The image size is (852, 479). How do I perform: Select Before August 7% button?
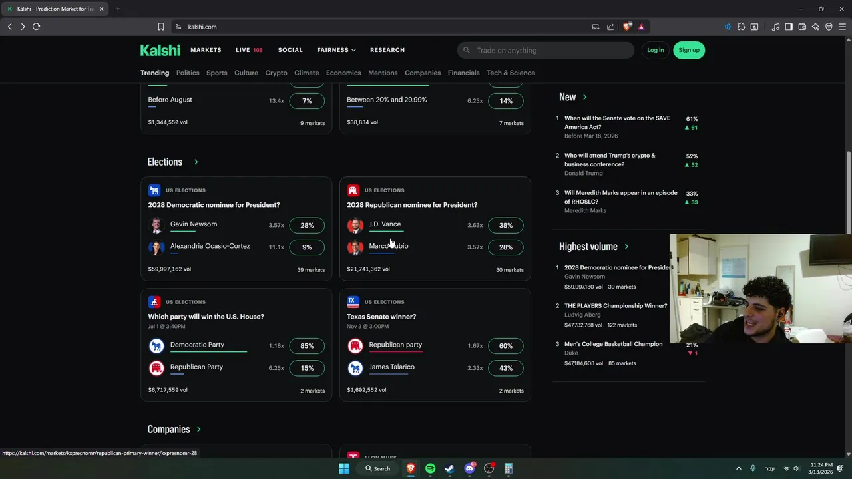point(307,101)
